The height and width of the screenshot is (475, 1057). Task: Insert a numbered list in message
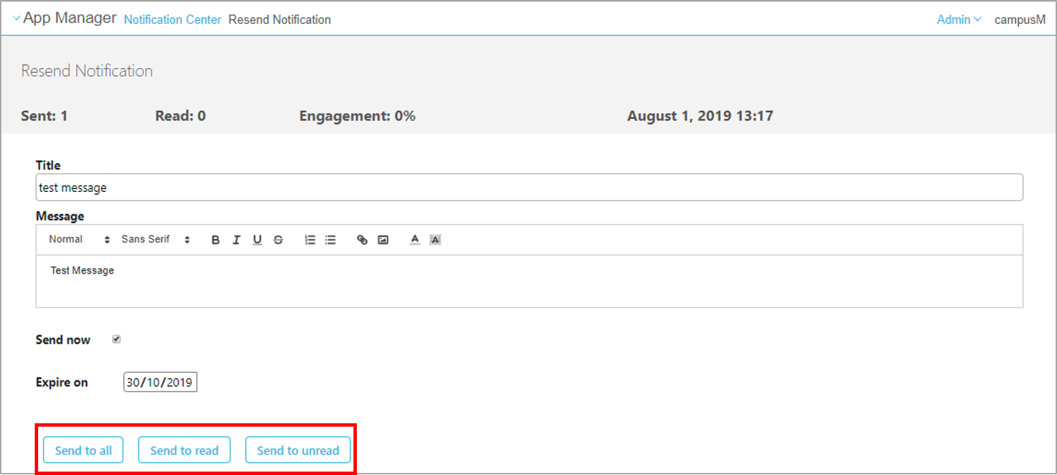(x=310, y=240)
